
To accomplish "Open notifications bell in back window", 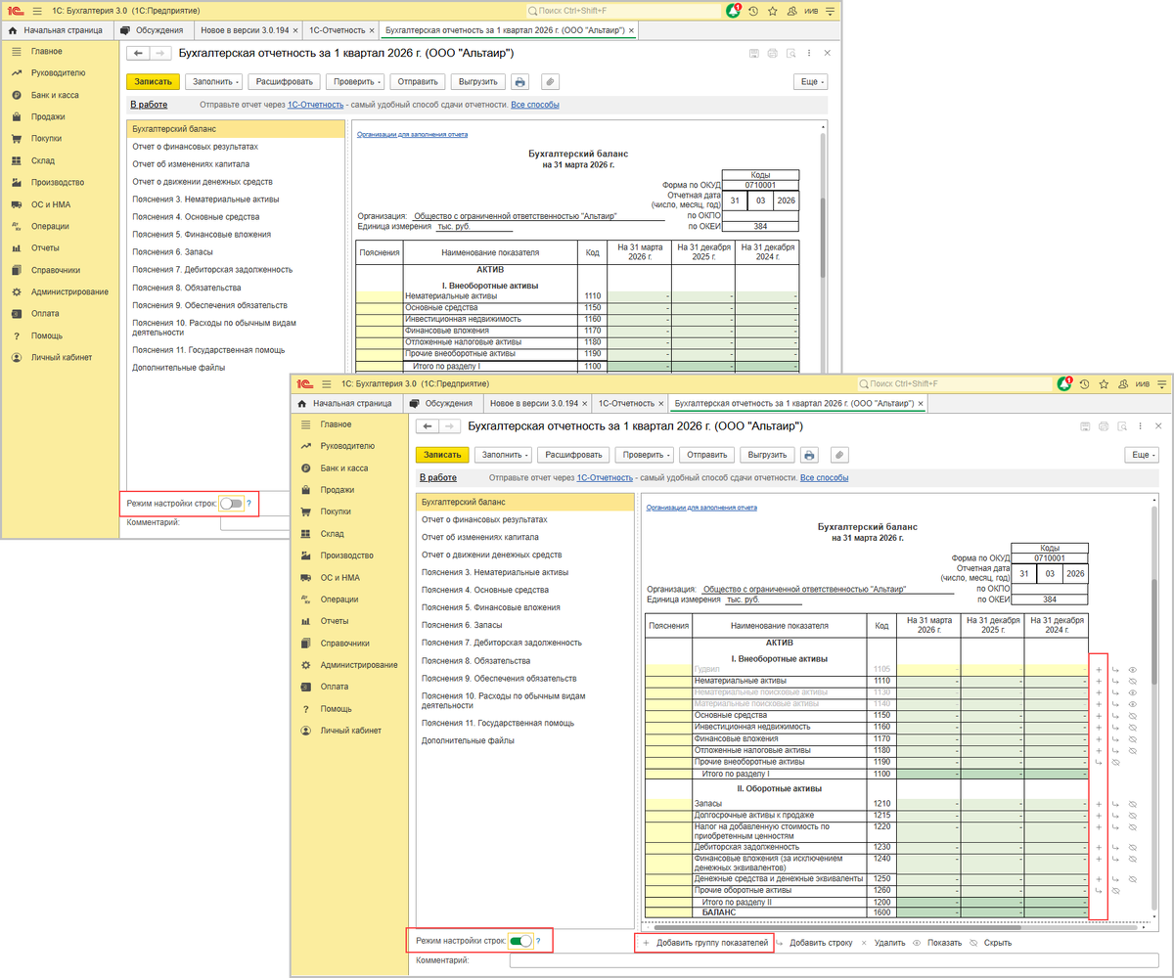I will tap(733, 11).
